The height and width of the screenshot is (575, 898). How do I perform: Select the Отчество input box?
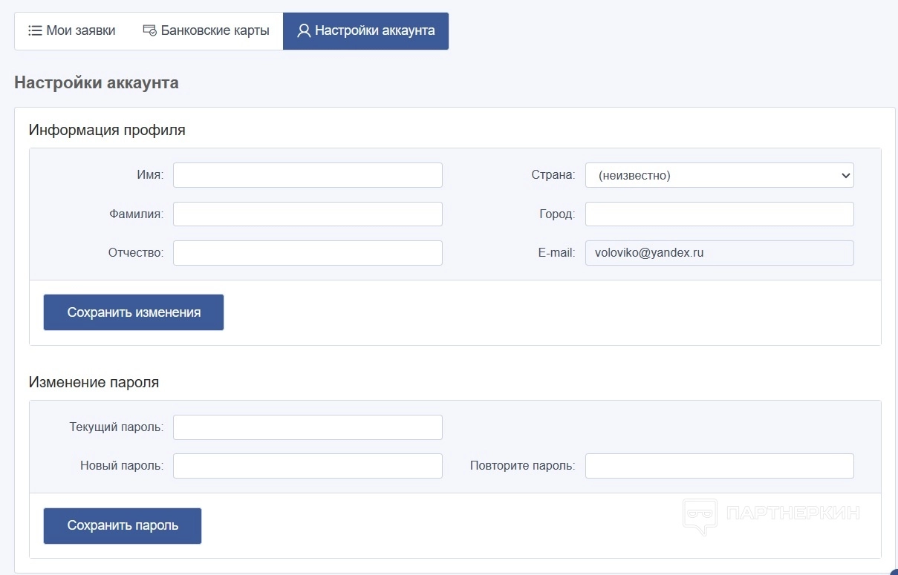pos(308,253)
